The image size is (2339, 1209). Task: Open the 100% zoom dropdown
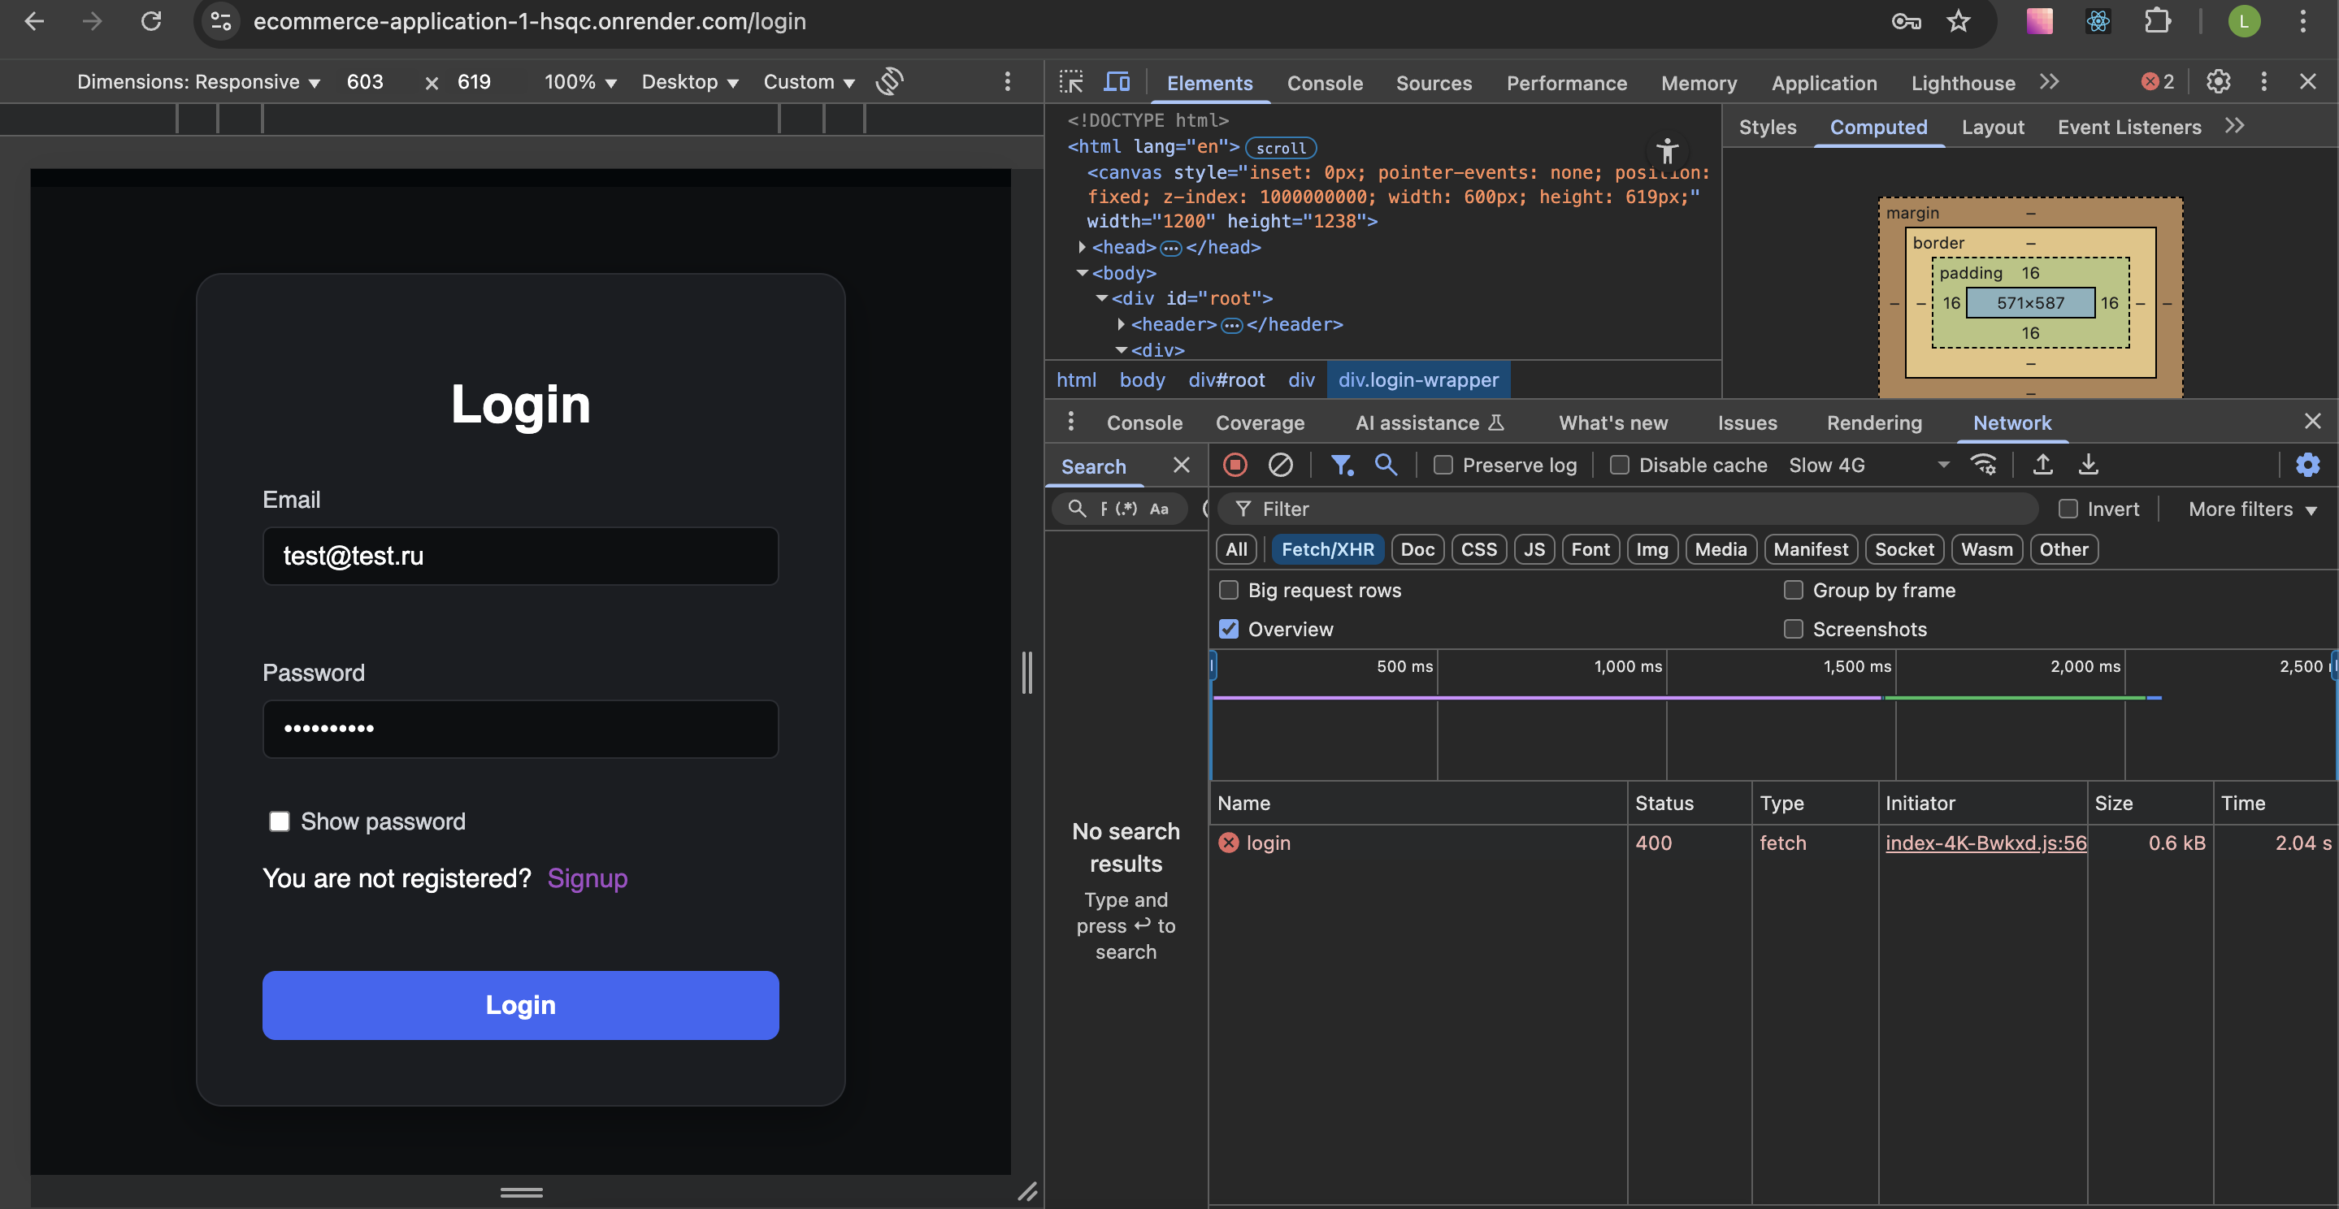[x=581, y=82]
